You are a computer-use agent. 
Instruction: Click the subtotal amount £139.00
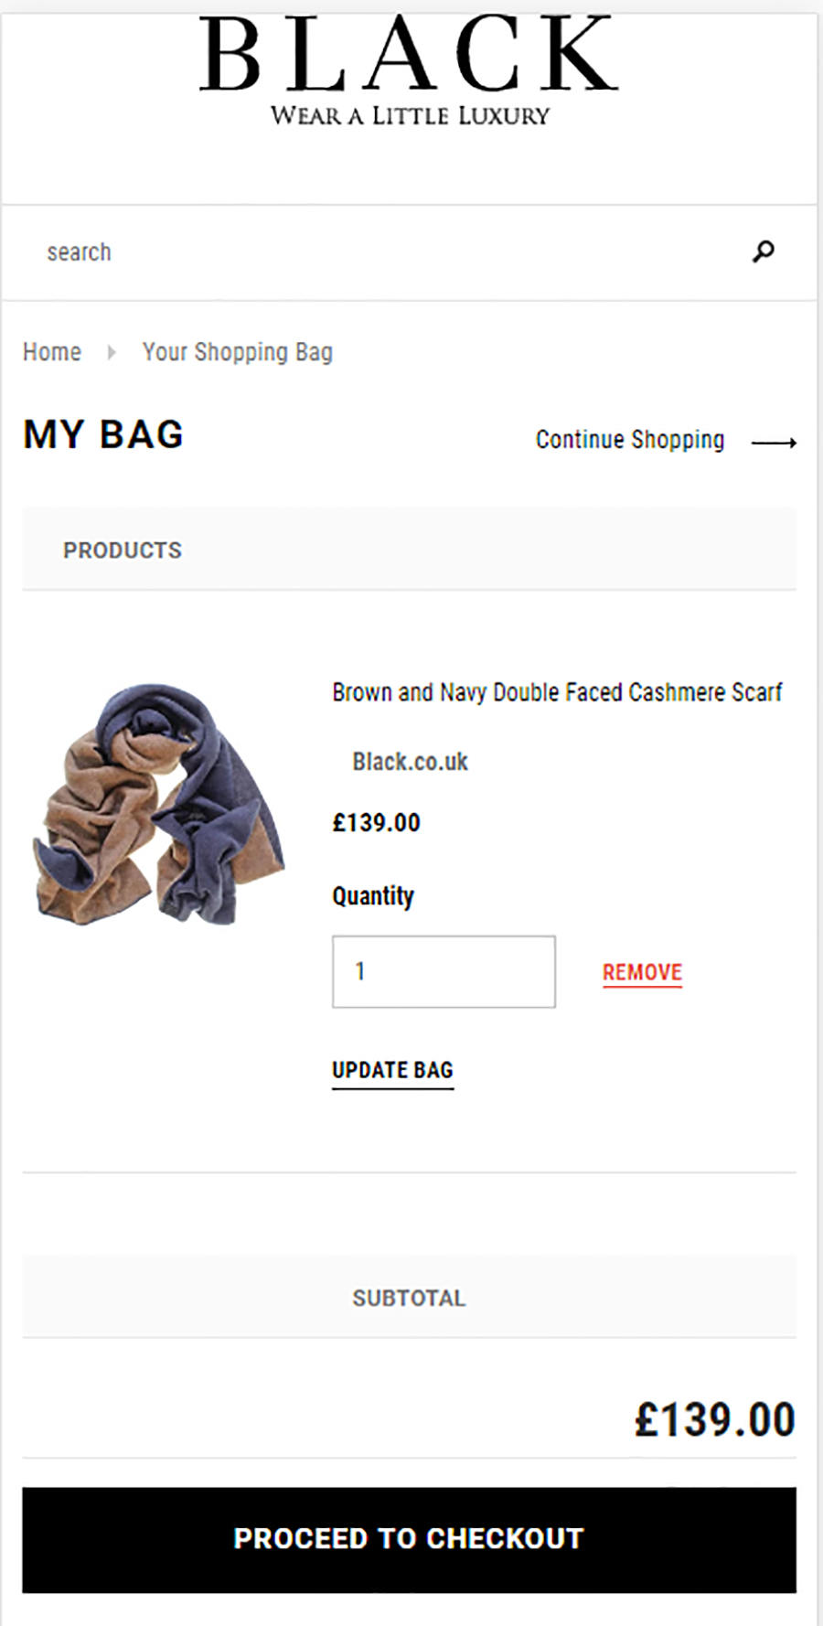point(714,1420)
